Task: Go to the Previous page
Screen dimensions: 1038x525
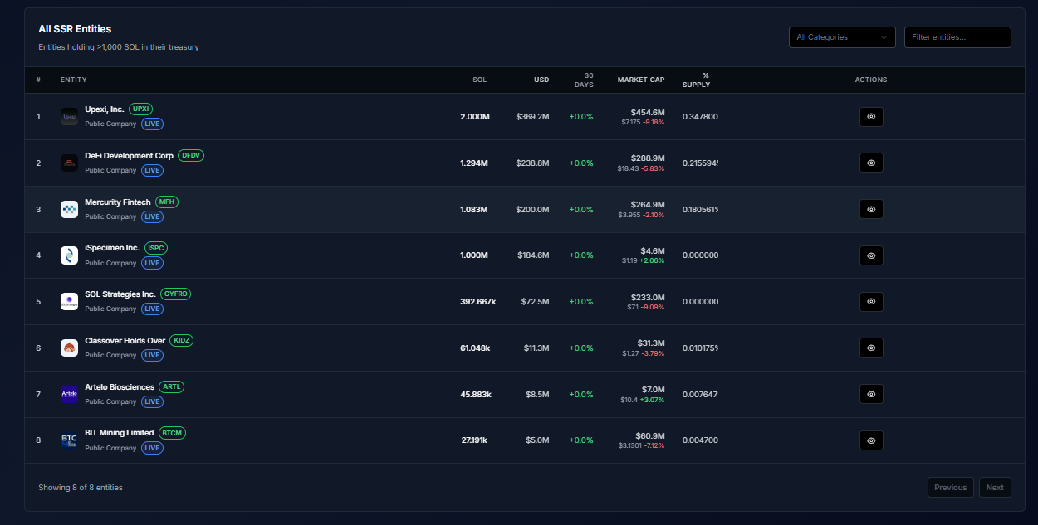Action: (951, 488)
